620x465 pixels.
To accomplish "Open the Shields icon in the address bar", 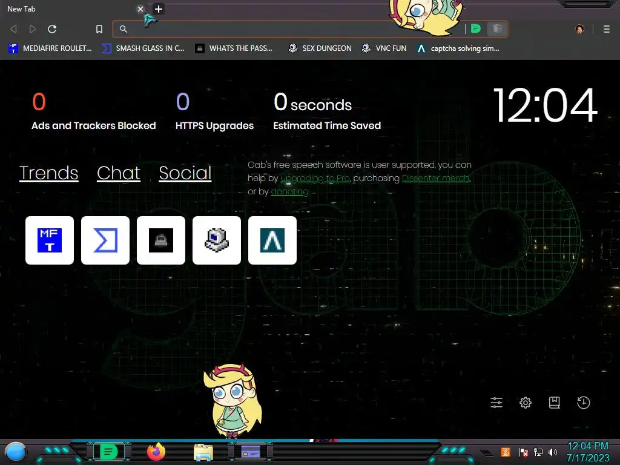I will 497,28.
